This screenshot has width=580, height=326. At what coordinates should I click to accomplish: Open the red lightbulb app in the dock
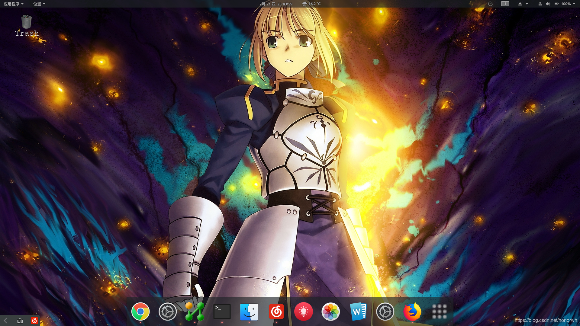coord(304,312)
